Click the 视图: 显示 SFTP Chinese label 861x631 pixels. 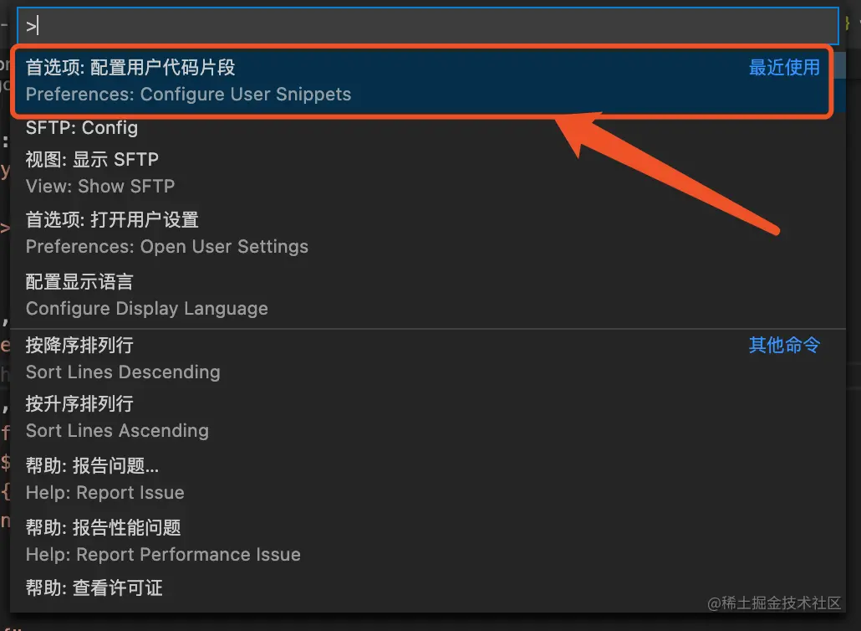pos(92,159)
